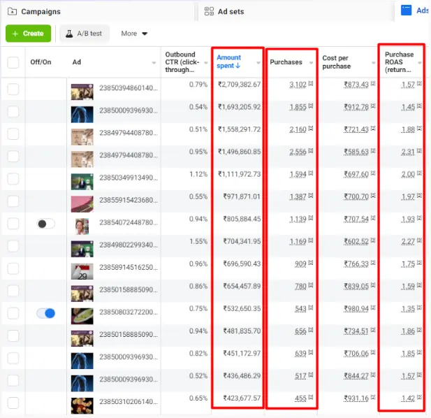Viewport: 431px width, 418px height.
Task: Click the Ad sets grid icon
Action: [x=210, y=12]
